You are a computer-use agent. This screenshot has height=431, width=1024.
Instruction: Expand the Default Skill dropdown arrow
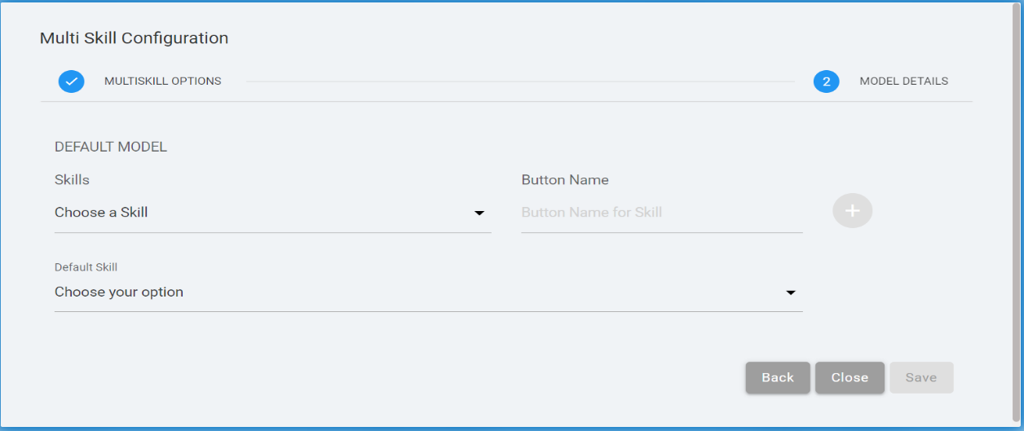(x=790, y=293)
